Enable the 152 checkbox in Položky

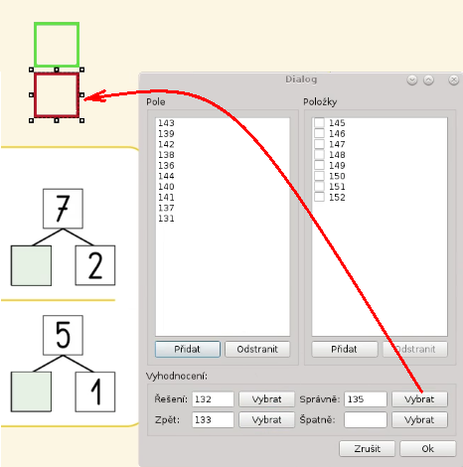pos(319,197)
